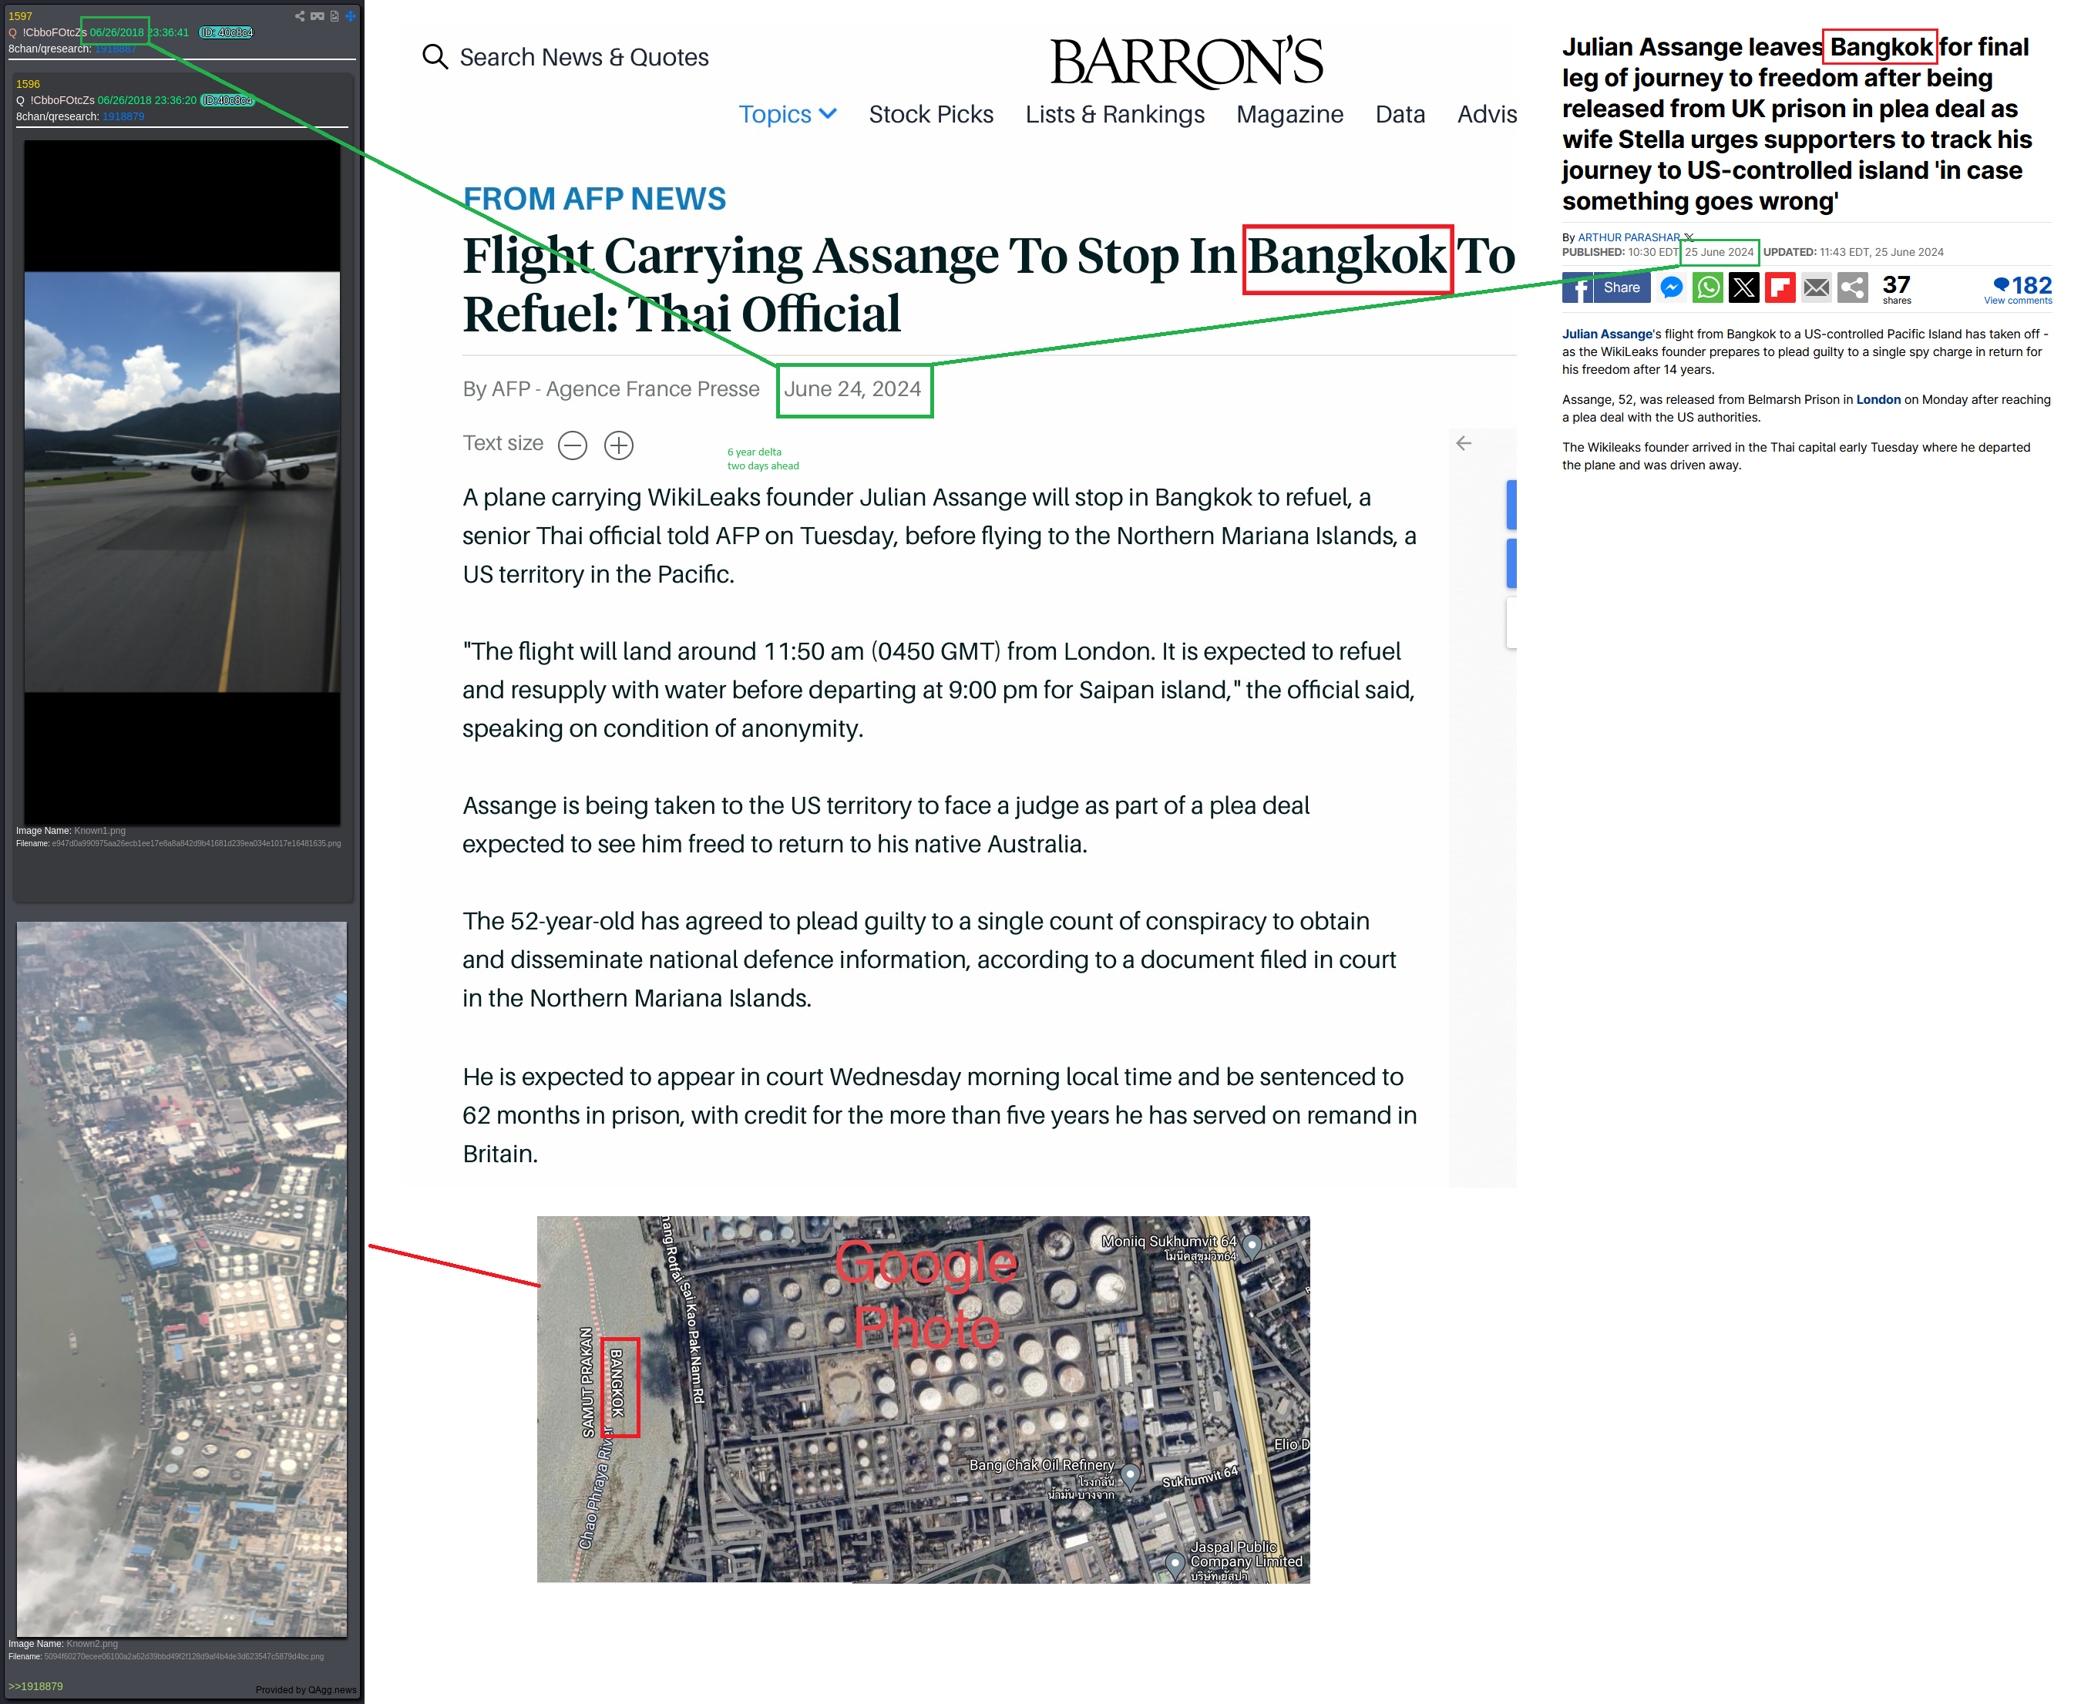Image resolution: width=2081 pixels, height=1704 pixels.
Task: Click the Search News & Quotes field
Action: pos(584,57)
